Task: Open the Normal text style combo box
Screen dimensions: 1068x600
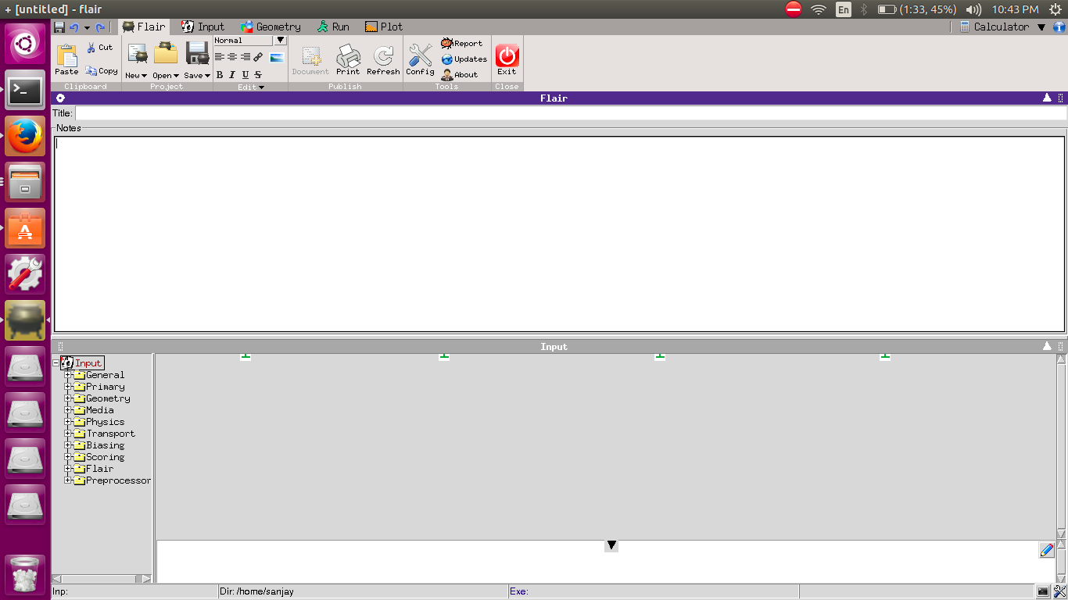Action: pos(250,41)
